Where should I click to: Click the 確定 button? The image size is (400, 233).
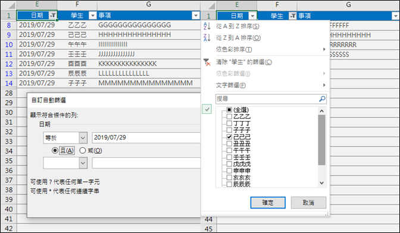268,203
